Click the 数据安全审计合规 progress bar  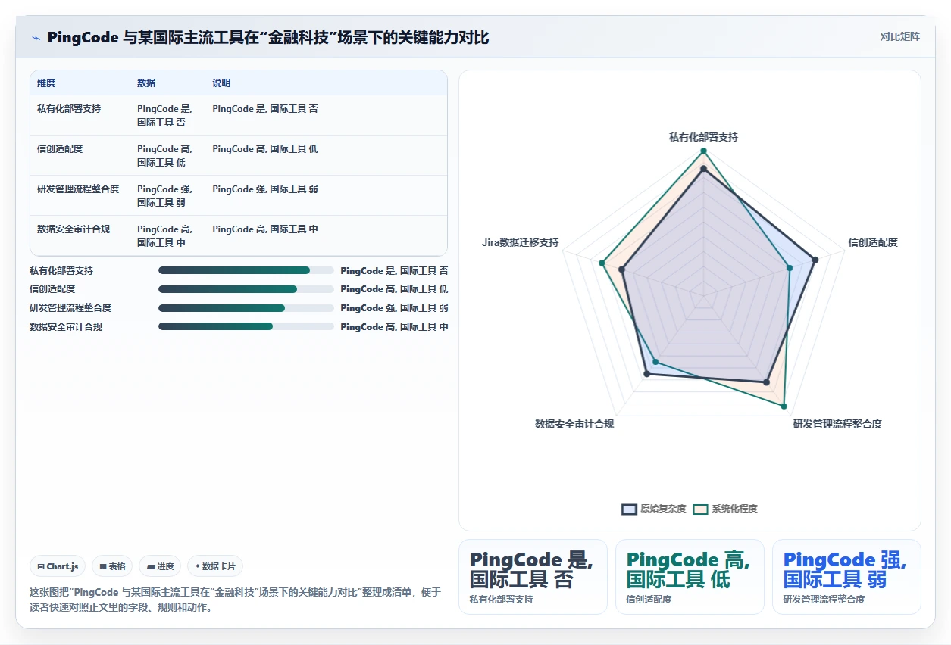click(246, 326)
